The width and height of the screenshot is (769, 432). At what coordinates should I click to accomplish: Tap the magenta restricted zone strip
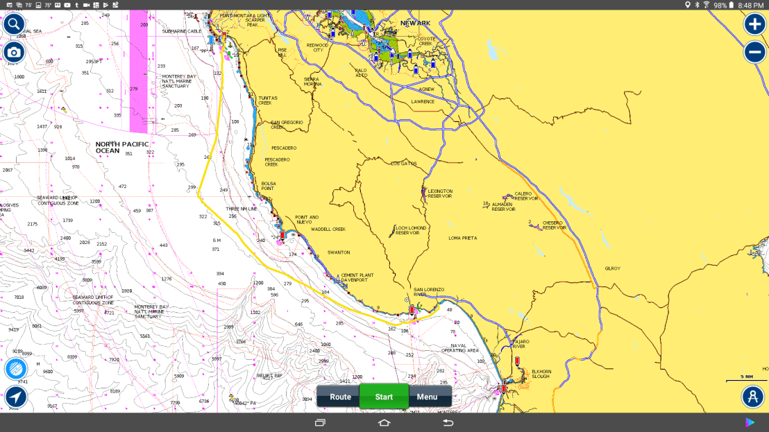[140, 69]
